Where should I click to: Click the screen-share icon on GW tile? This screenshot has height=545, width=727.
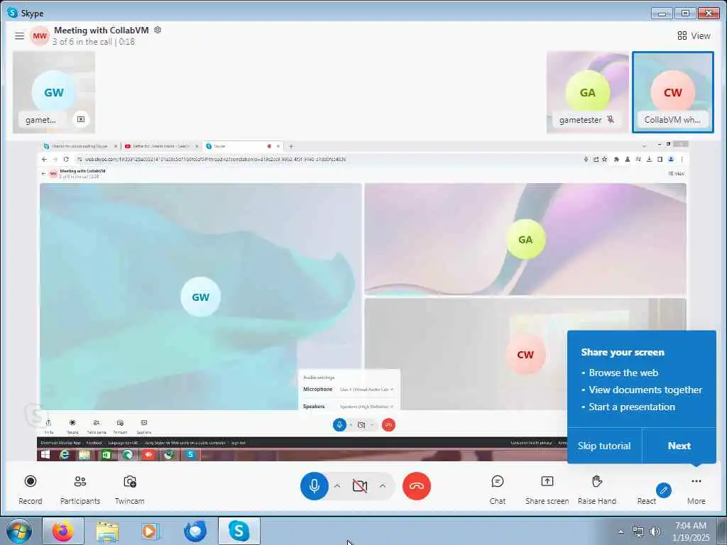click(81, 119)
